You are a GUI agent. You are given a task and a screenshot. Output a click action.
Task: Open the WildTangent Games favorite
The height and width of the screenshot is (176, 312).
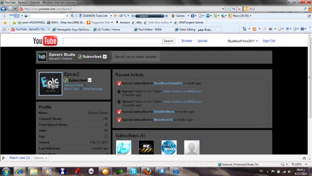coord(189,23)
